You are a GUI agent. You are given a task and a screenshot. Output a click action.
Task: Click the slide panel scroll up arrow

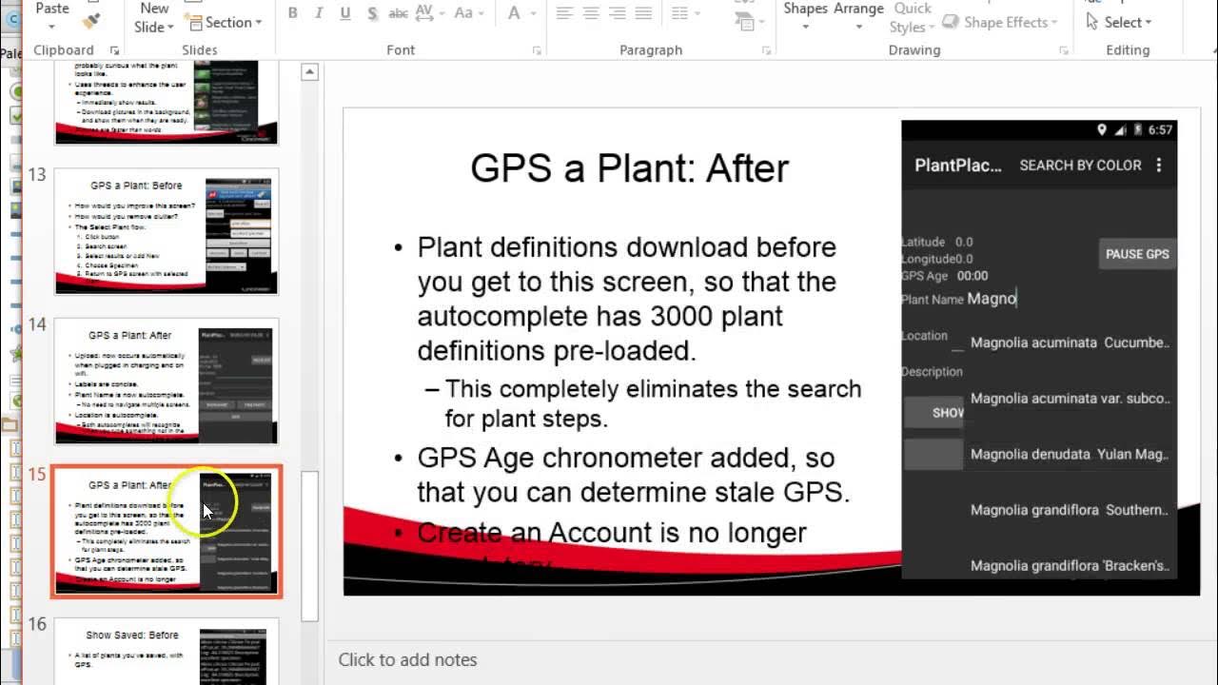point(309,71)
